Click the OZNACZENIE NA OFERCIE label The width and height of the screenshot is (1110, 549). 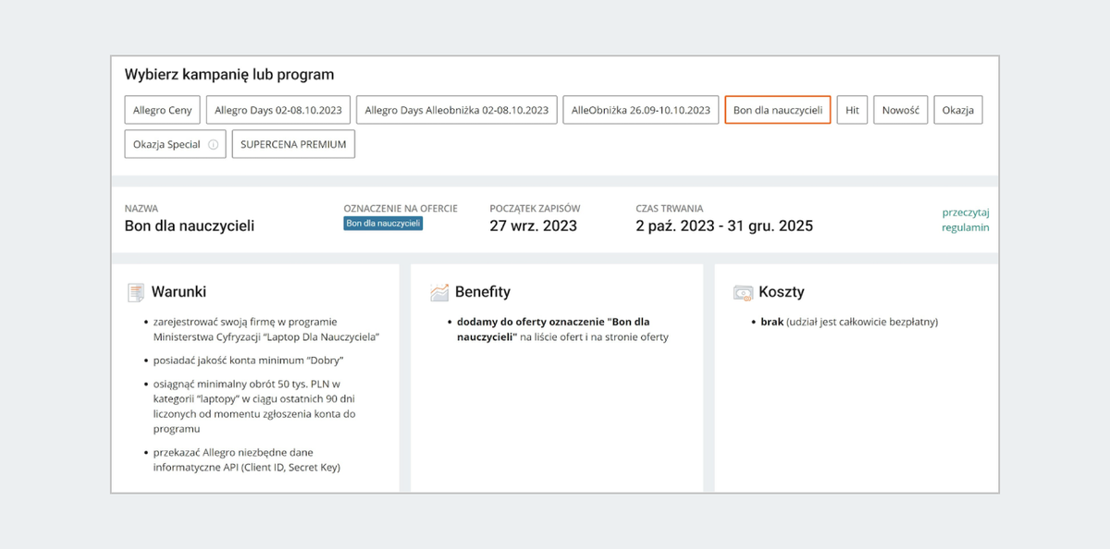pos(401,209)
